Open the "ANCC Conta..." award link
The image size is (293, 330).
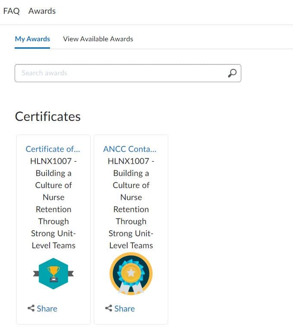click(x=130, y=149)
